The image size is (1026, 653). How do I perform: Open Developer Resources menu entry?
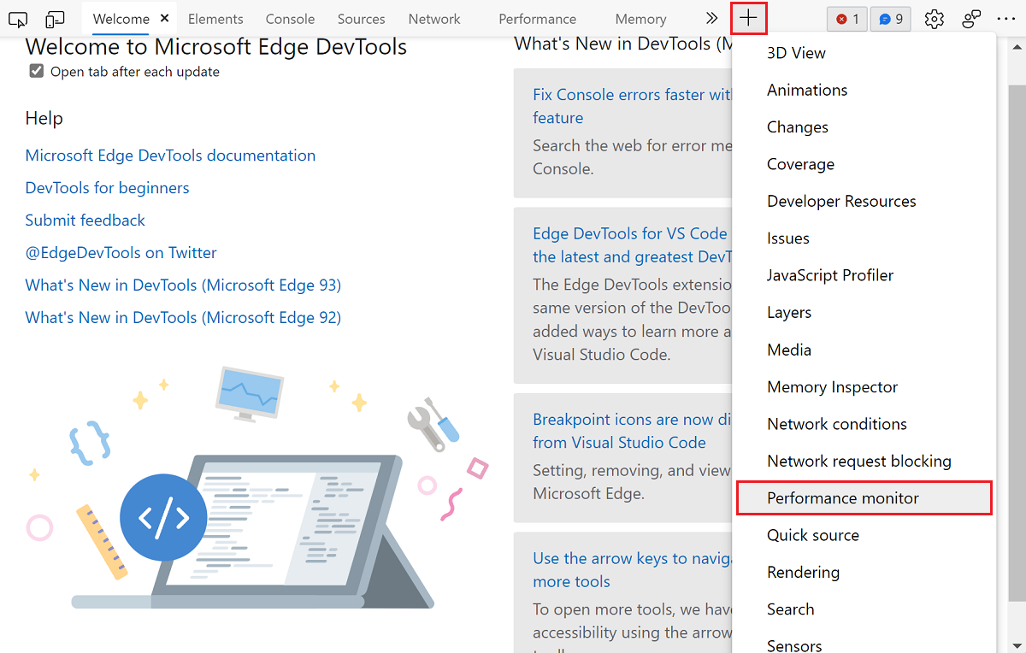(864, 201)
